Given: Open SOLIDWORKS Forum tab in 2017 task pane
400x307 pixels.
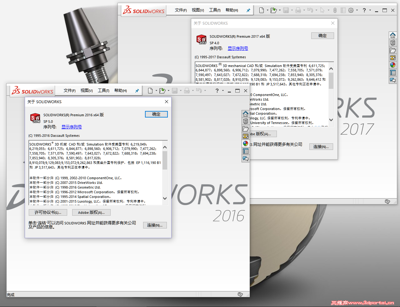Looking at the screenshot, I should click(393, 80).
